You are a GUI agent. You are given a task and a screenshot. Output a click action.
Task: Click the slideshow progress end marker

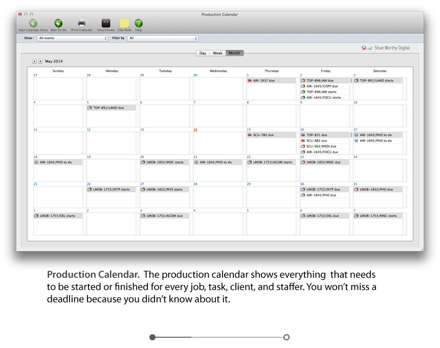287,337
